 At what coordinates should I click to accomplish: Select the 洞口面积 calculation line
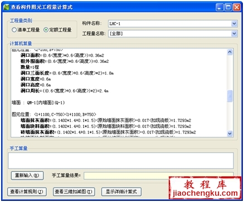tap(62, 55)
